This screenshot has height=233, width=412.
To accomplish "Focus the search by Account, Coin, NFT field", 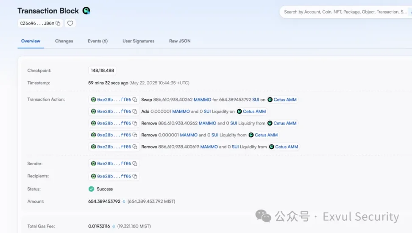I will pyautogui.click(x=345, y=12).
